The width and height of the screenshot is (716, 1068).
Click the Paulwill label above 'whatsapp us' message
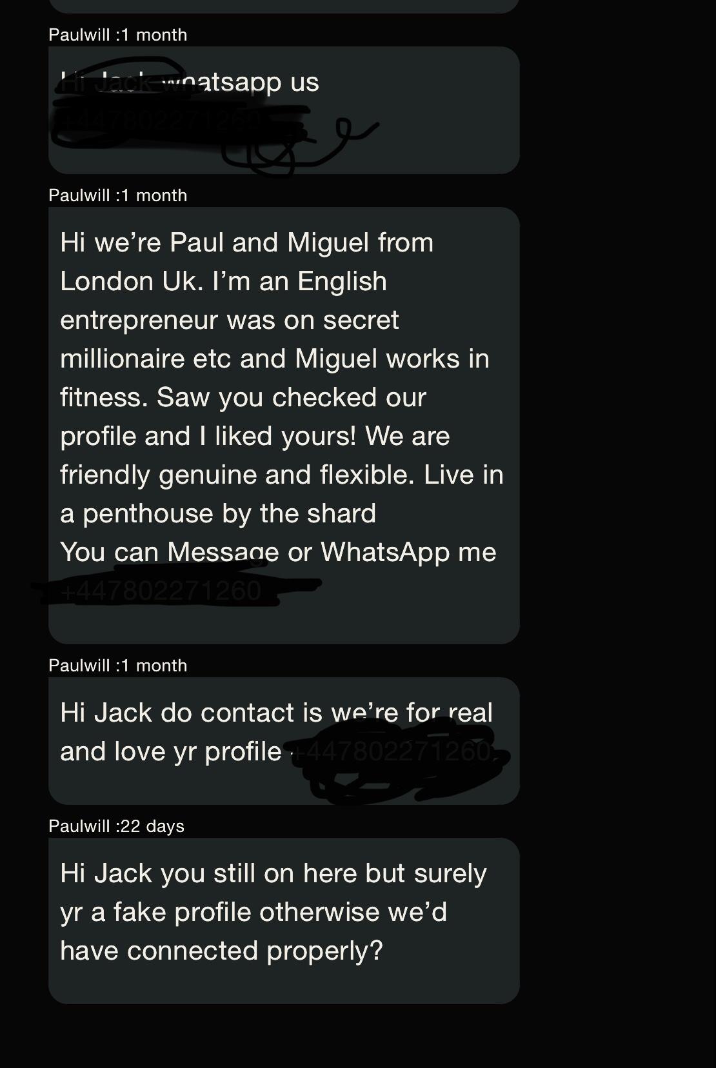[117, 35]
